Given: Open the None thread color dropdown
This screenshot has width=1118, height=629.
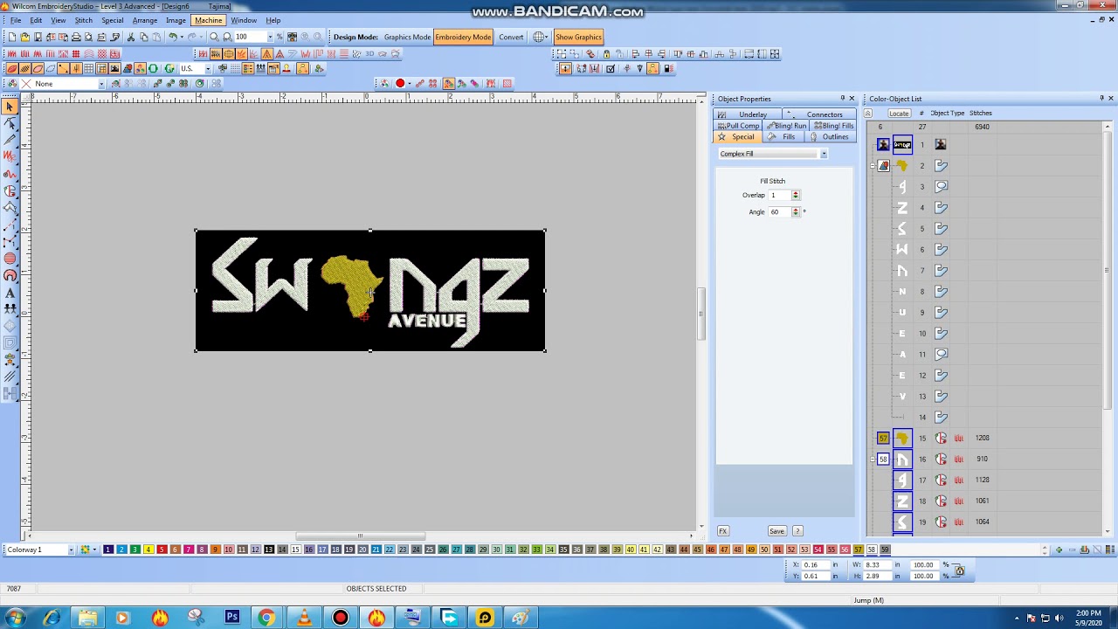Looking at the screenshot, I should [x=101, y=84].
